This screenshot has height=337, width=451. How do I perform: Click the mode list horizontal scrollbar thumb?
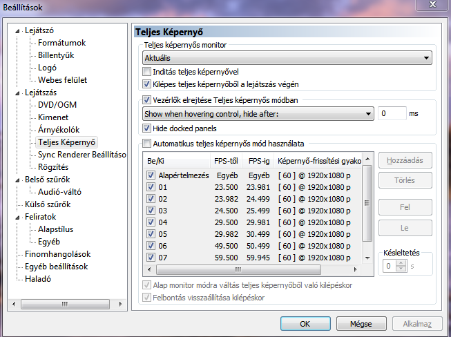click(x=238, y=269)
